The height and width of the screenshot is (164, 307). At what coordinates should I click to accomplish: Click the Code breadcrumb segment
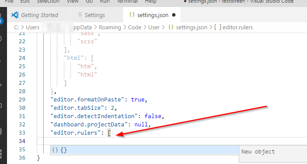click(135, 28)
